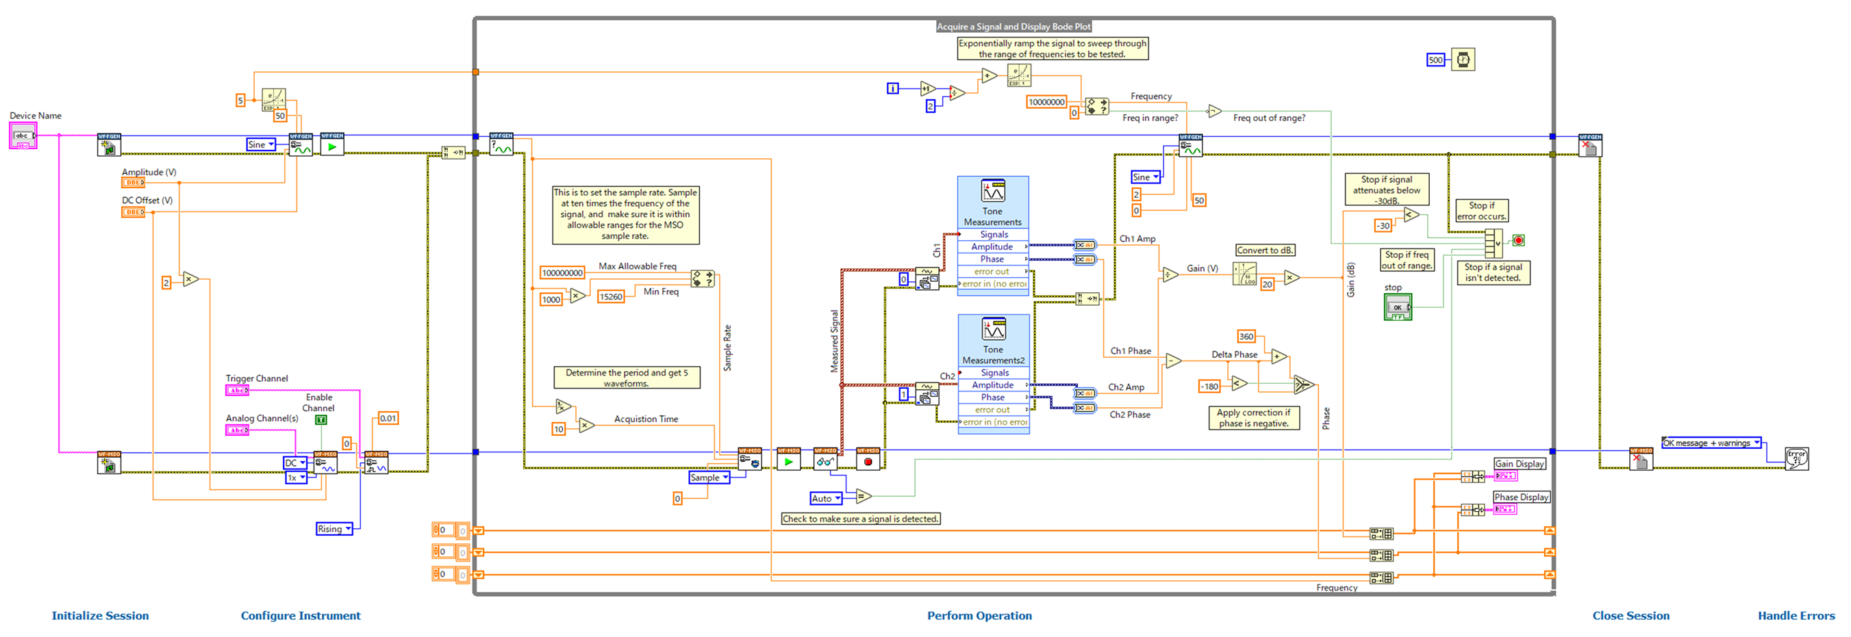Click the loop stop condition terminal

[1518, 241]
